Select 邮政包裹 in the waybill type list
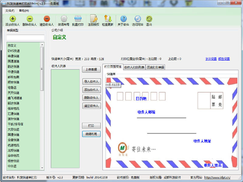 pos(14,77)
